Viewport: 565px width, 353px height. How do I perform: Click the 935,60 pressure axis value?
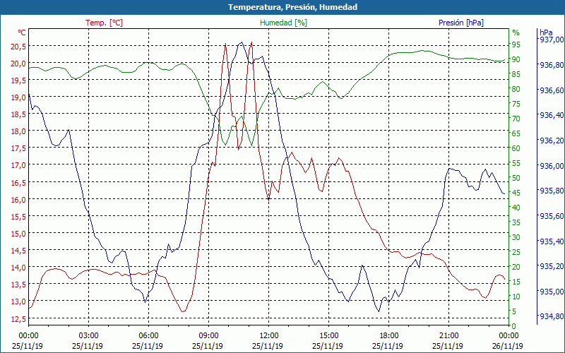pyautogui.click(x=552, y=216)
